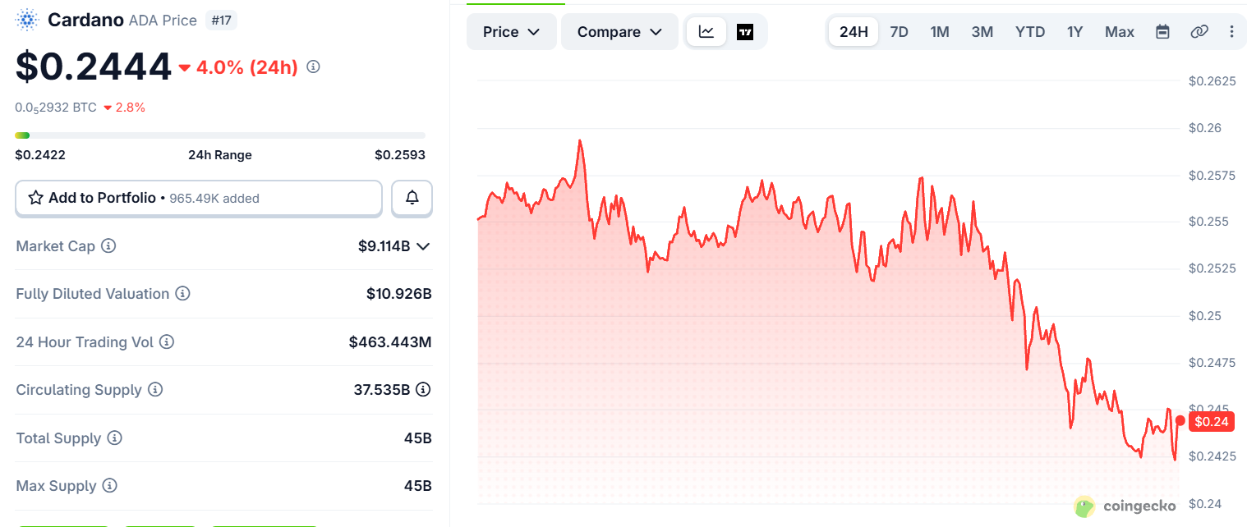Select the 3M timeframe
Image resolution: width=1247 pixels, height=527 pixels.
[982, 32]
